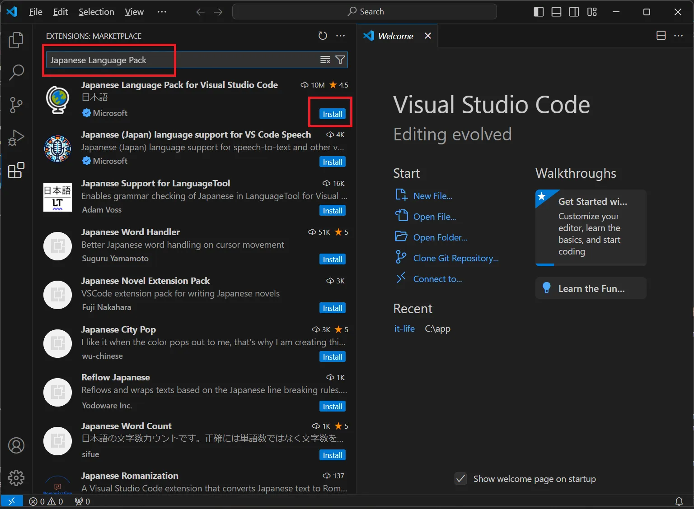Clear extensions search results icon

325,60
